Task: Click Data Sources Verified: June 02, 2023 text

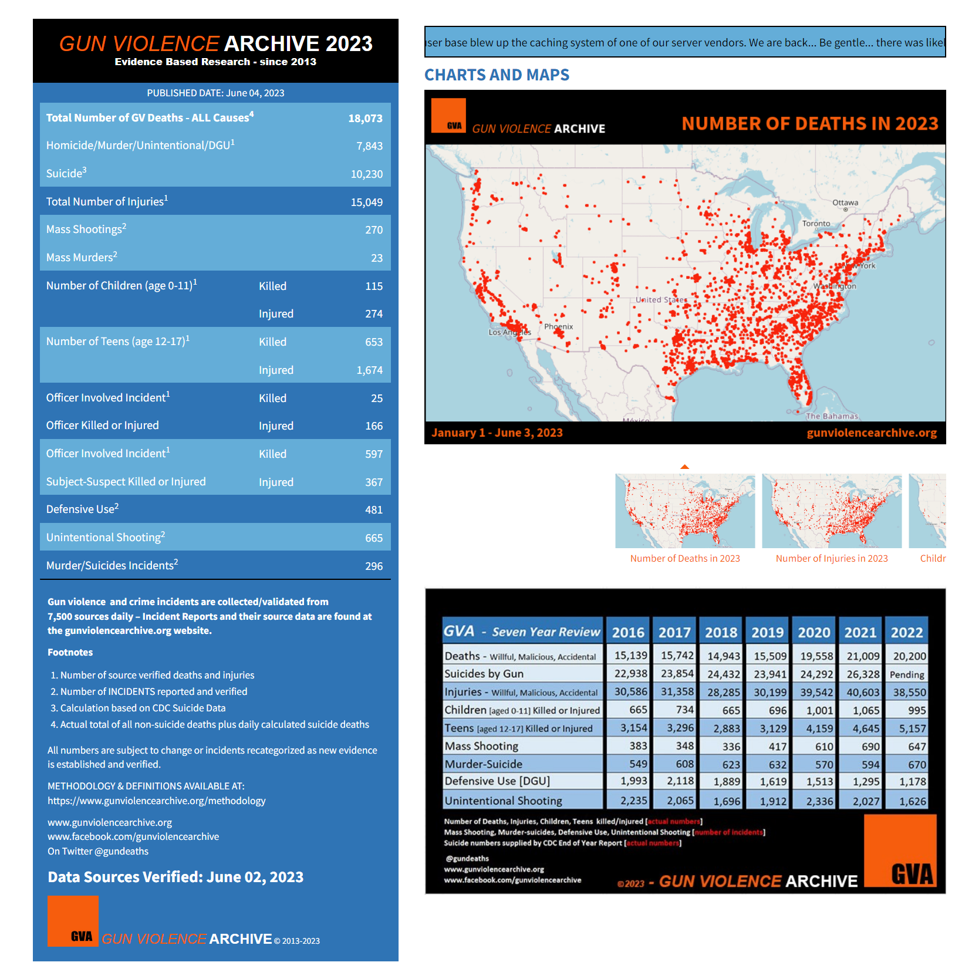Action: tap(176, 877)
